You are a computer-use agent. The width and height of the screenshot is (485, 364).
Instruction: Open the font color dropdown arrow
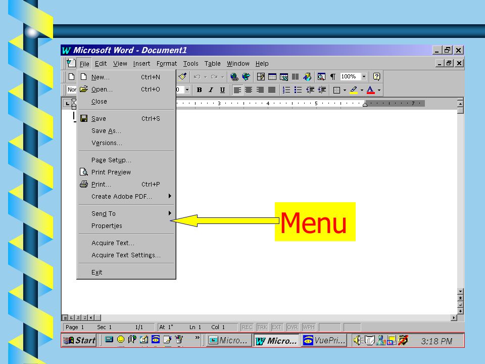(379, 90)
